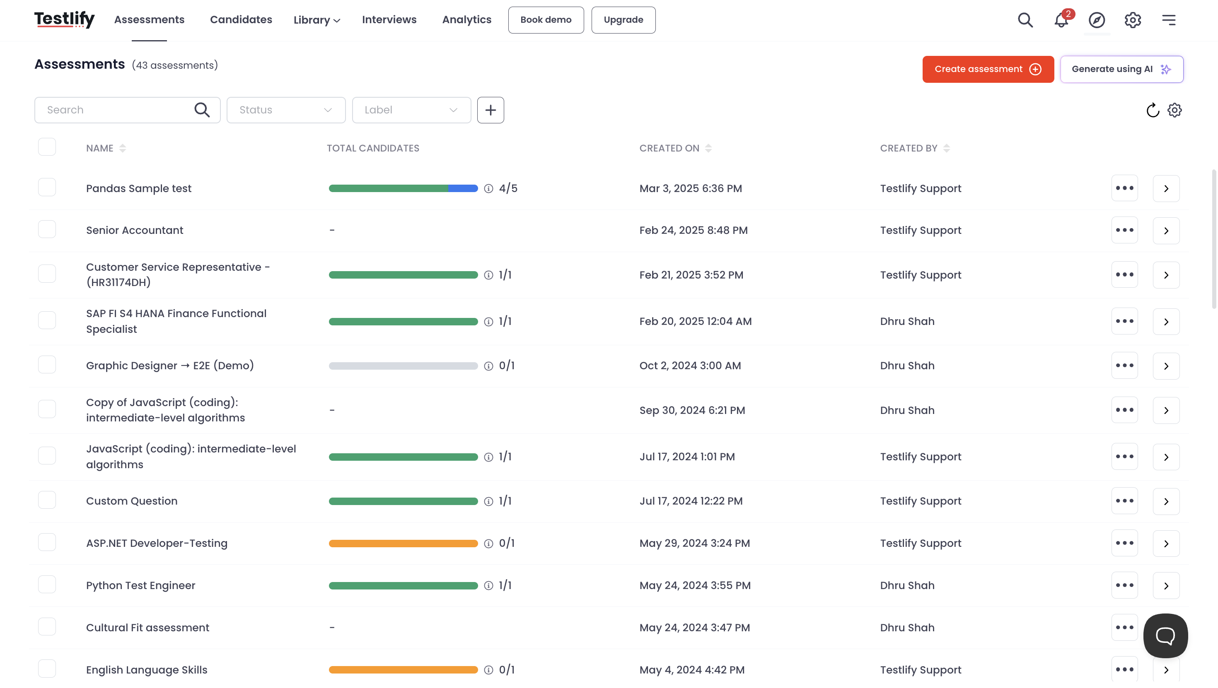Tick the Python Test Engineer checkbox
The height and width of the screenshot is (688, 1218).
pos(47,585)
